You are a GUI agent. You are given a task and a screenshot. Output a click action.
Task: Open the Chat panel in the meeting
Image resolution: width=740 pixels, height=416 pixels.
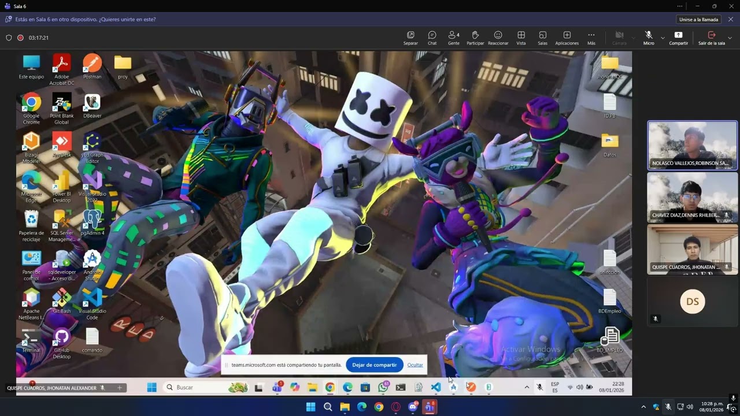432,38
